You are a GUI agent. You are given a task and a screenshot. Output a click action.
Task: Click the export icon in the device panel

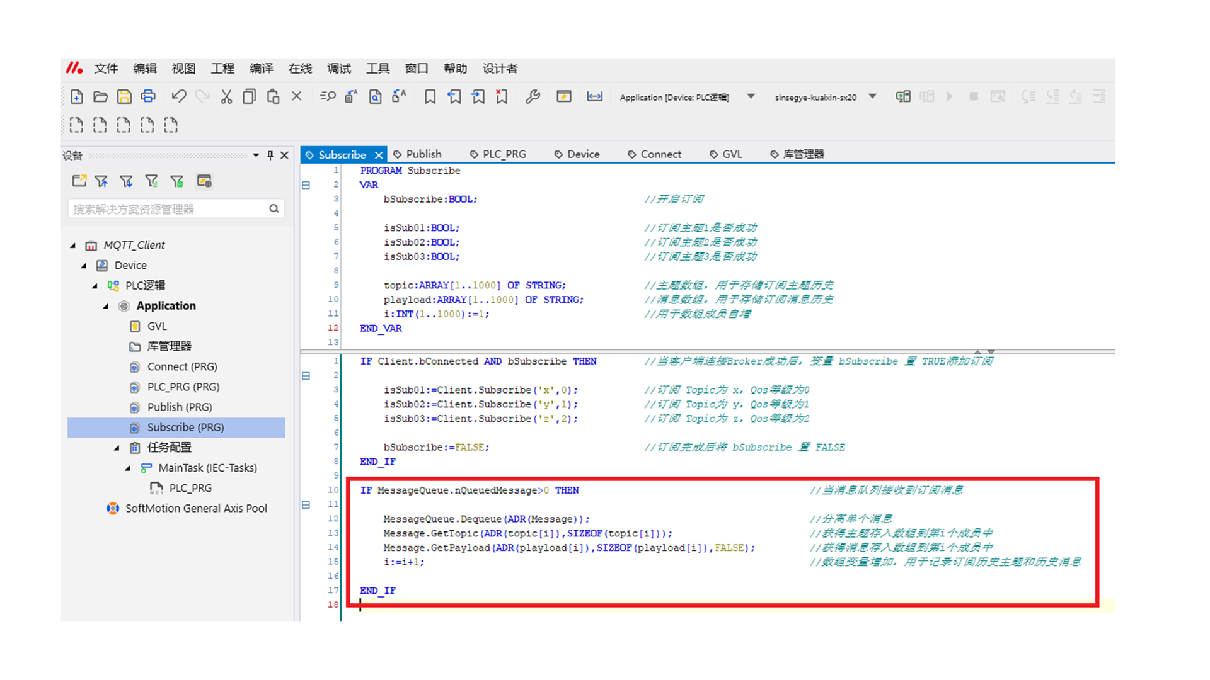click(x=79, y=181)
